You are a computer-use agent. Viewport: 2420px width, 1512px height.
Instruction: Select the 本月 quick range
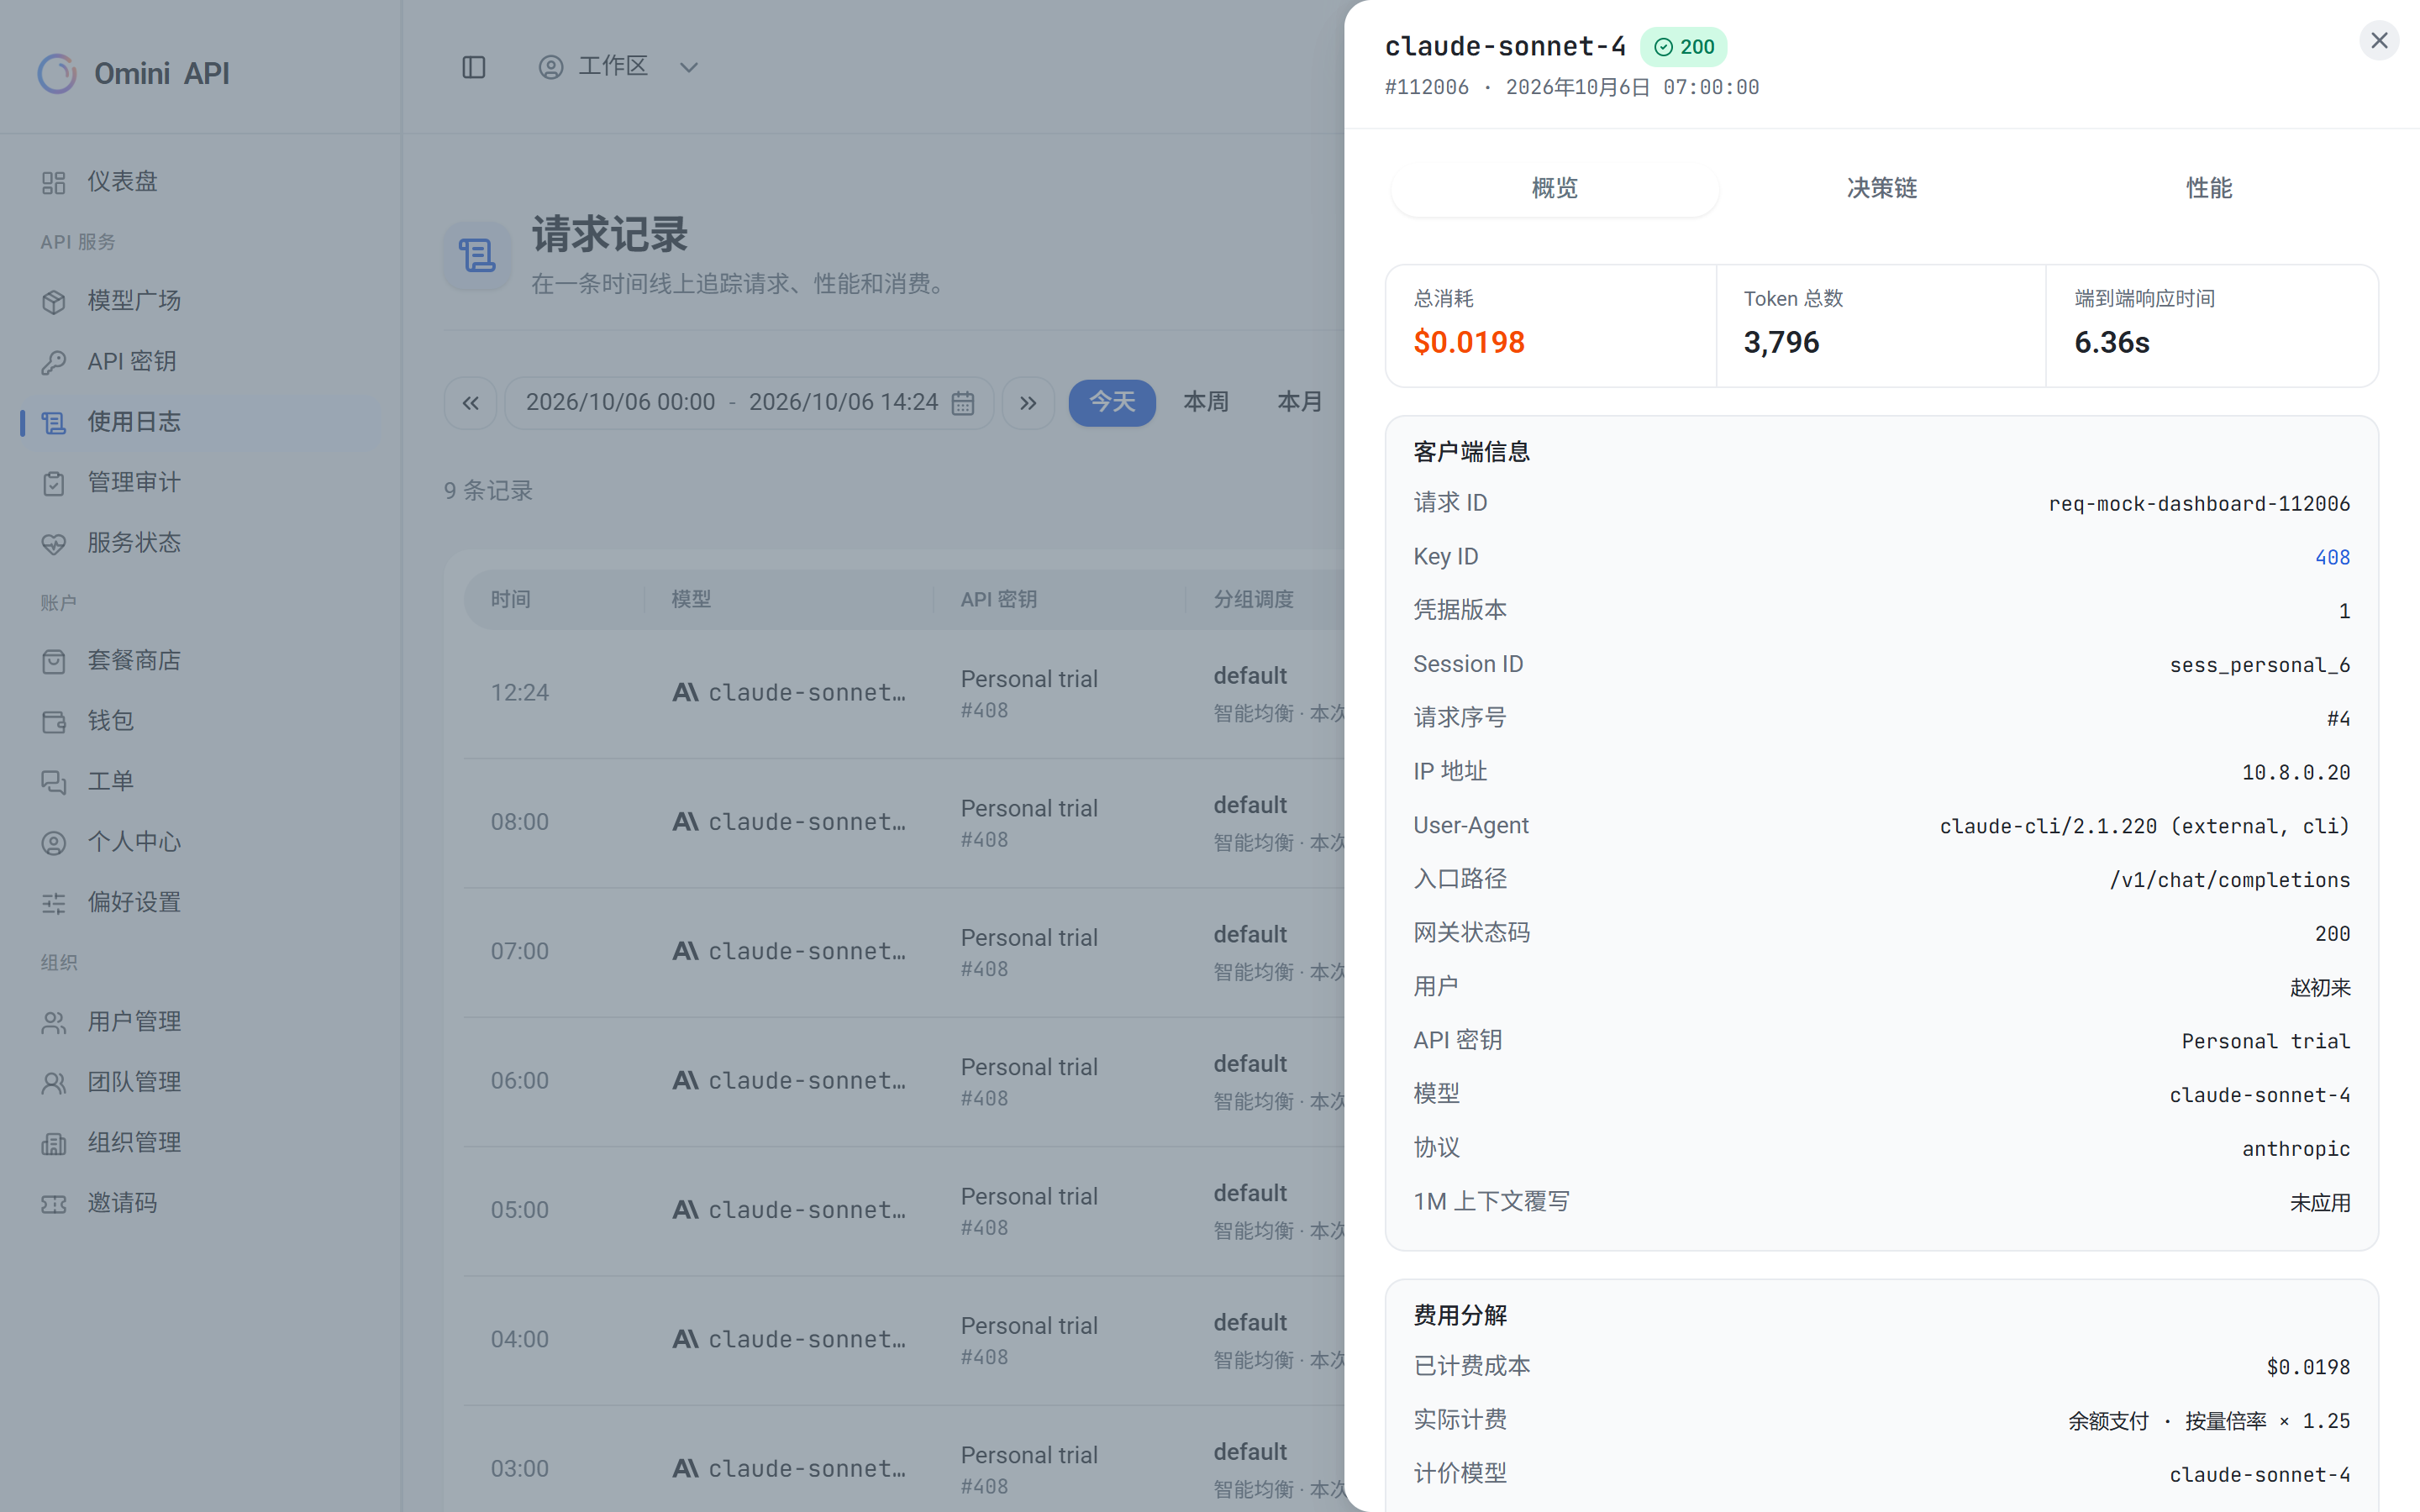click(x=1300, y=403)
